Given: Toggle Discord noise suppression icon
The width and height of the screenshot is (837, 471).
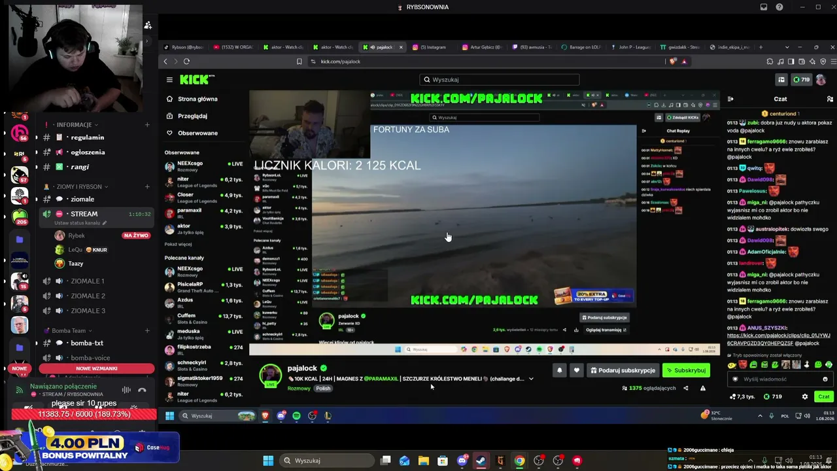Looking at the screenshot, I should [126, 390].
